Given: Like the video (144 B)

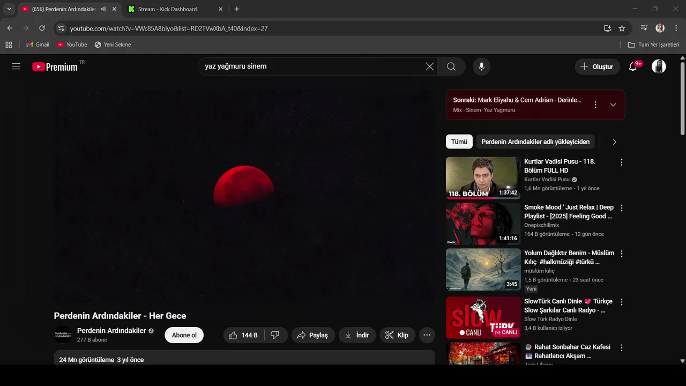Looking at the screenshot, I should [243, 335].
